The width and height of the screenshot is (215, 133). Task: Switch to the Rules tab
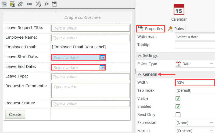click(176, 29)
